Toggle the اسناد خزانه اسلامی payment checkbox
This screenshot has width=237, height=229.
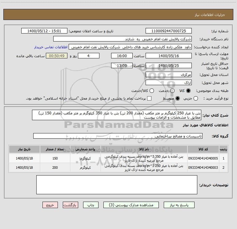coord(149,98)
